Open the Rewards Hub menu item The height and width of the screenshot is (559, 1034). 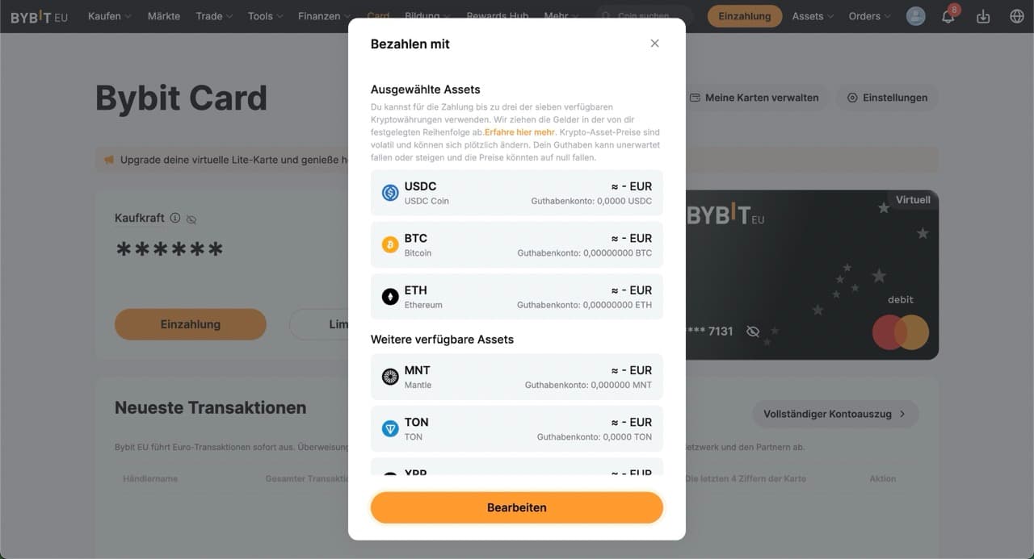(x=497, y=15)
